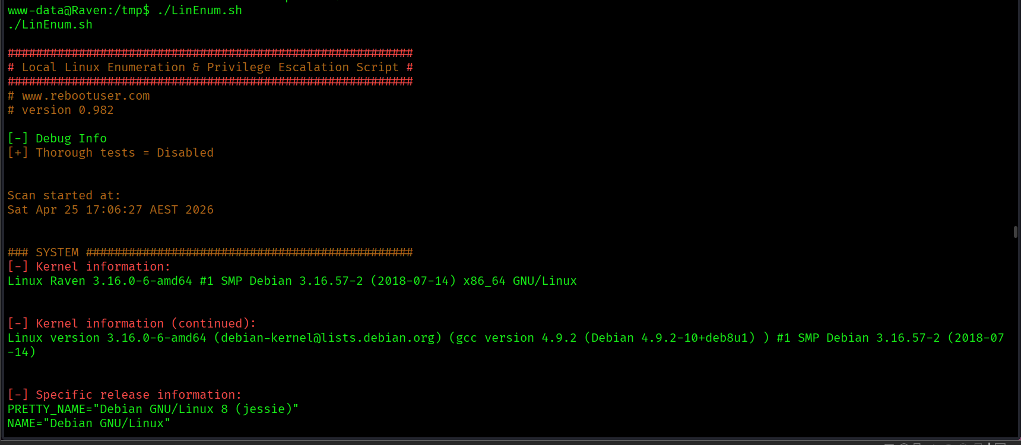The width and height of the screenshot is (1021, 445).
Task: Click the first Kernel information heading
Action: click(x=103, y=267)
